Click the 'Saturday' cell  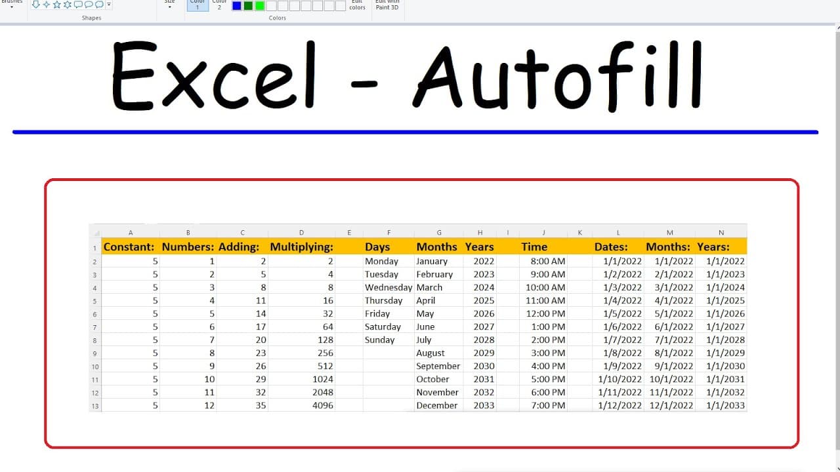coord(388,326)
